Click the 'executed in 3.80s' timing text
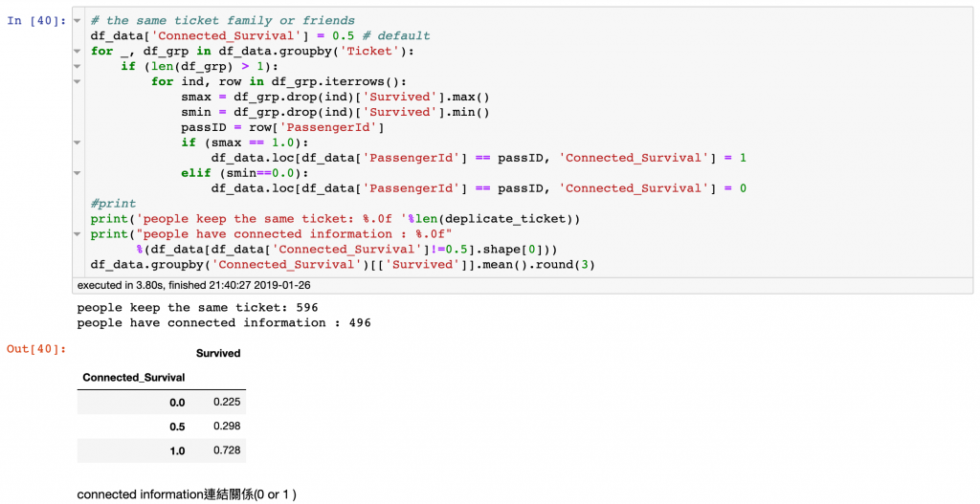The width and height of the screenshot is (980, 504). (x=193, y=285)
